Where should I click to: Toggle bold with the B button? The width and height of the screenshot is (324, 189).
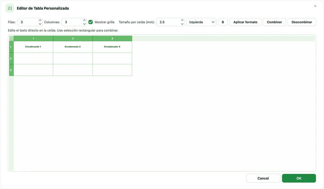click(x=223, y=22)
